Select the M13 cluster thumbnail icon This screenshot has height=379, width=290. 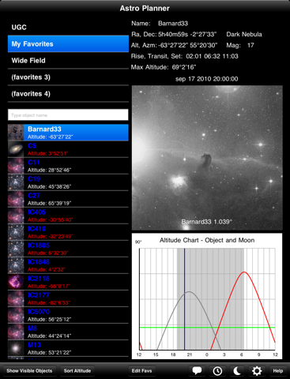16,348
